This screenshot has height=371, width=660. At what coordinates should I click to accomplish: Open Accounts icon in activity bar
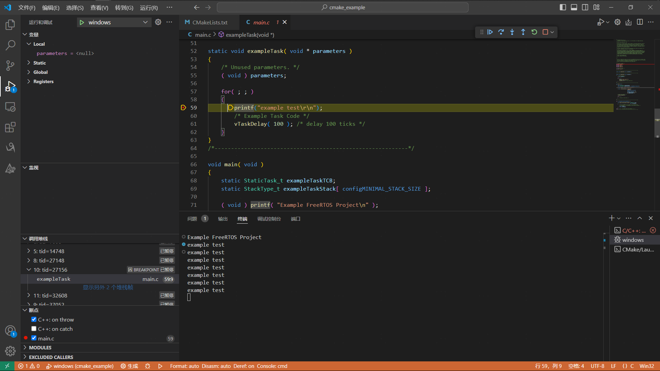pos(10,331)
